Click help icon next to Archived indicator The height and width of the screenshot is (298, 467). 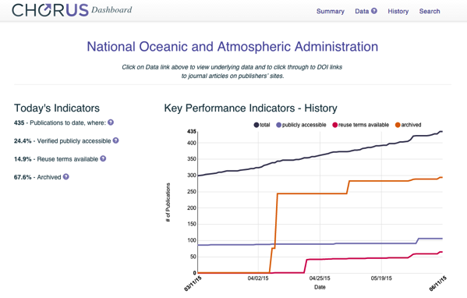click(x=65, y=177)
